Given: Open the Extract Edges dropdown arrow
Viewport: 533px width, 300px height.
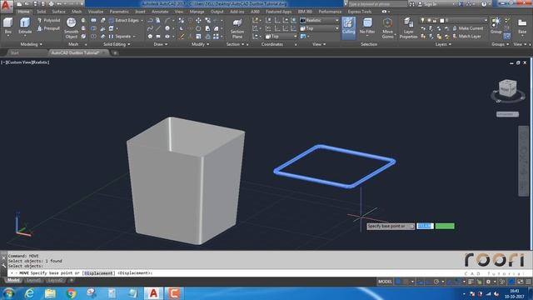Looking at the screenshot, I should tap(142, 20).
